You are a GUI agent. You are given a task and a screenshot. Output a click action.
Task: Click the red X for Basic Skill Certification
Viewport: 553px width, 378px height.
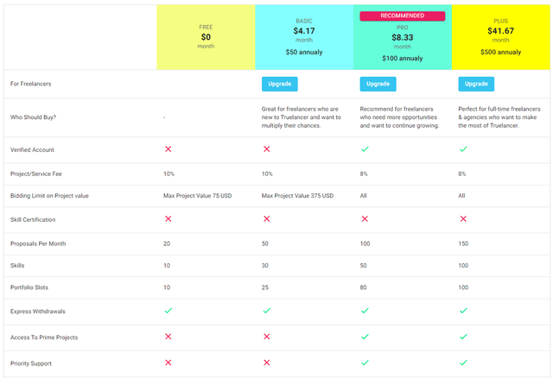tap(266, 219)
